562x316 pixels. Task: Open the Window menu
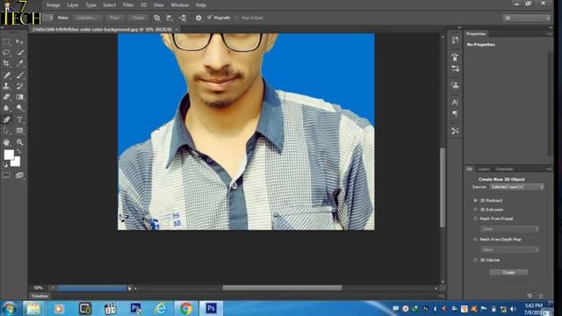pos(179,5)
